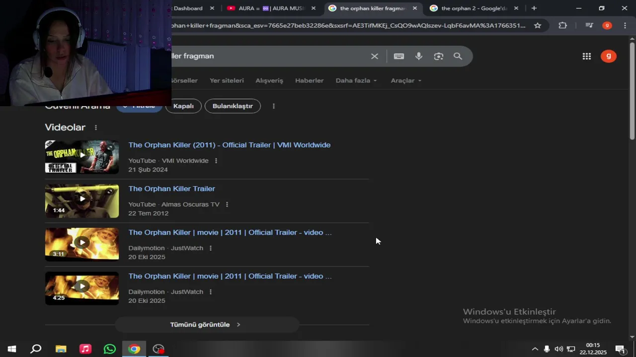Start voice search with microphone icon
This screenshot has width=636, height=357.
click(x=419, y=56)
